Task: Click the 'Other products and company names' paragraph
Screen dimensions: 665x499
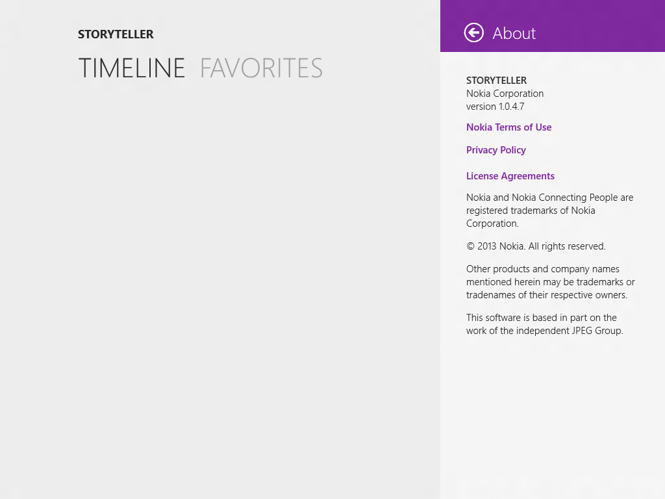Action: tap(550, 282)
